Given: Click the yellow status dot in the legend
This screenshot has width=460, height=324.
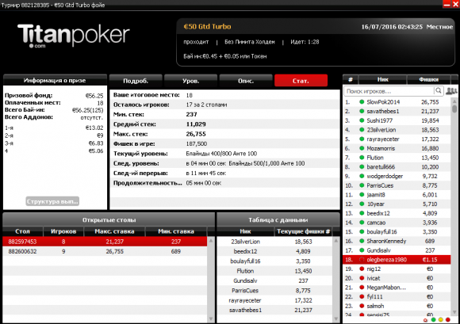Looking at the screenshot, I should tap(441, 319).
